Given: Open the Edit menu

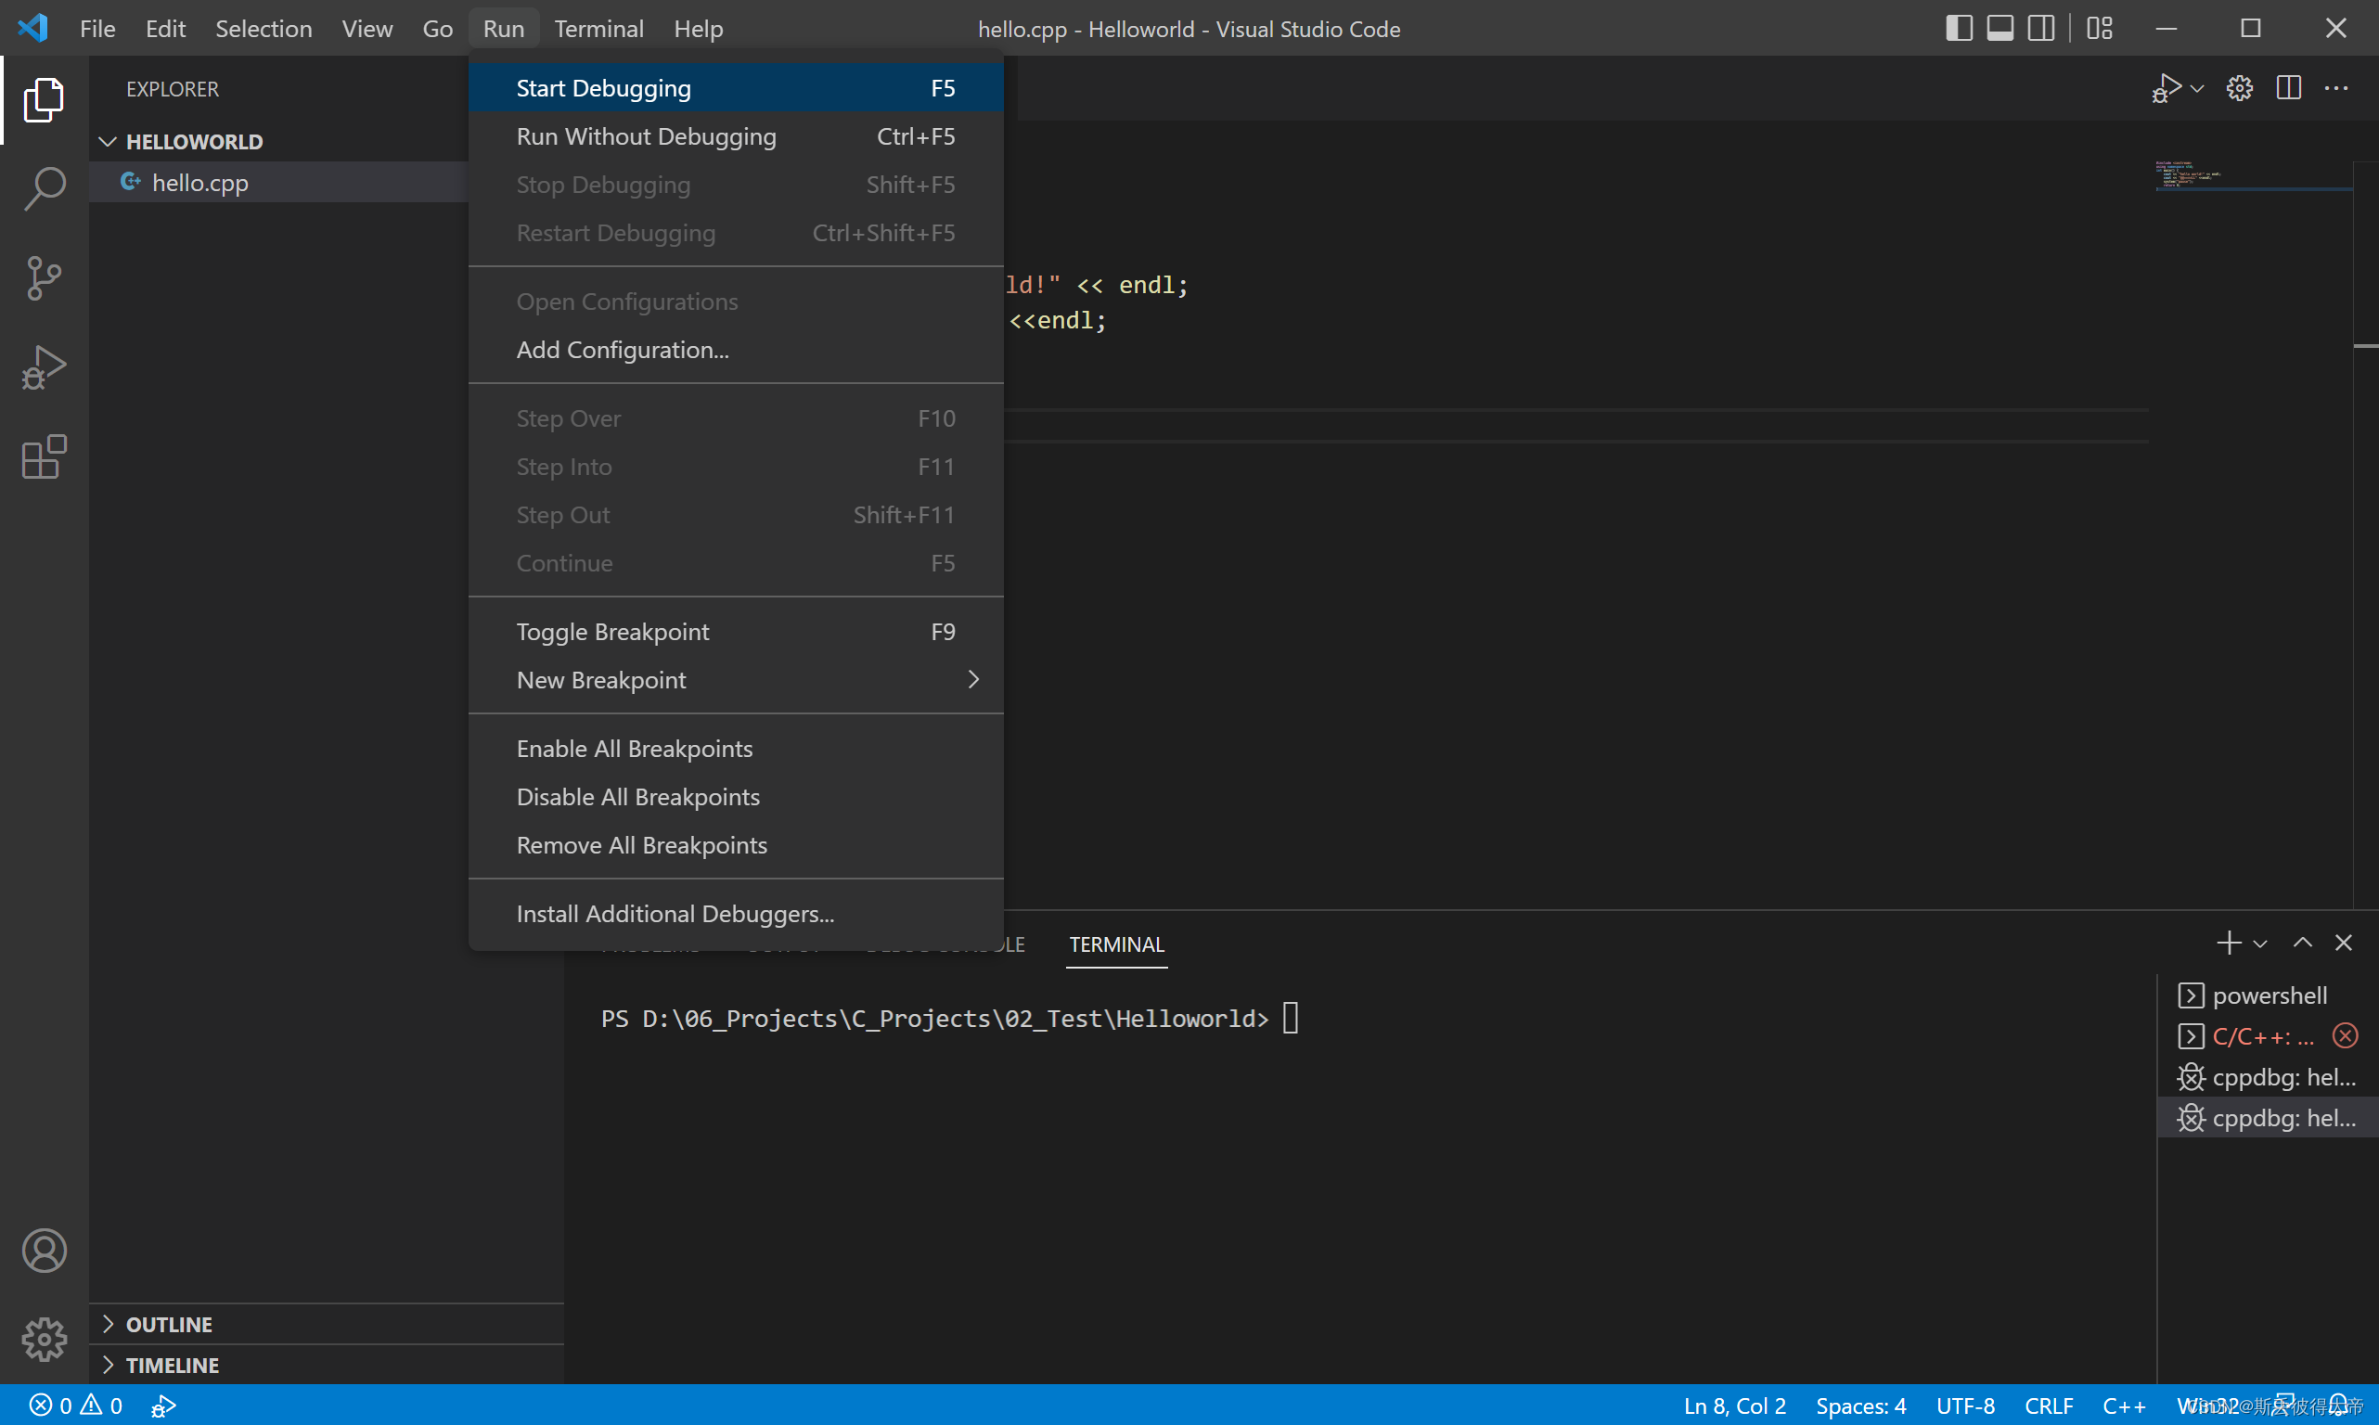Looking at the screenshot, I should click(x=165, y=29).
